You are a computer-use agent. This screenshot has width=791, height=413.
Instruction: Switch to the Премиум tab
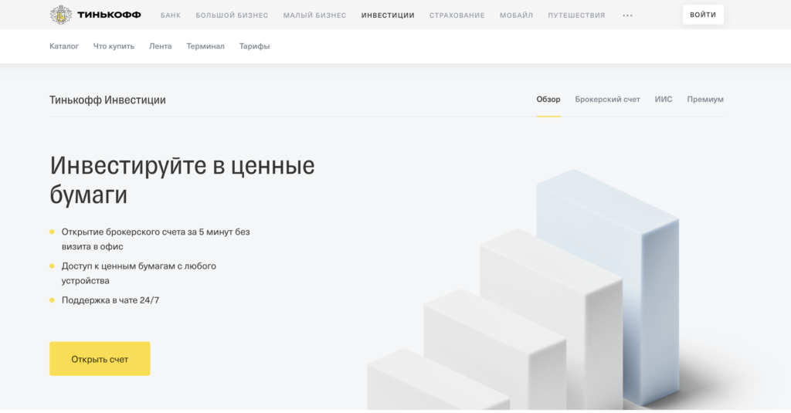tap(705, 100)
